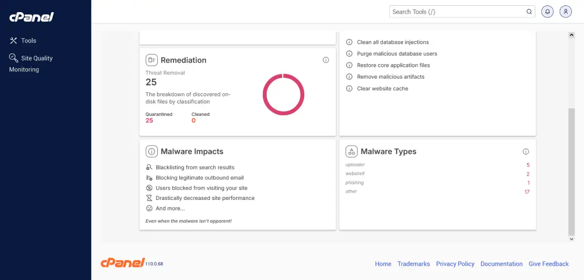Image resolution: width=584 pixels, height=280 pixels.
Task: Click info icon beside Clean all database injections
Action: (349, 42)
